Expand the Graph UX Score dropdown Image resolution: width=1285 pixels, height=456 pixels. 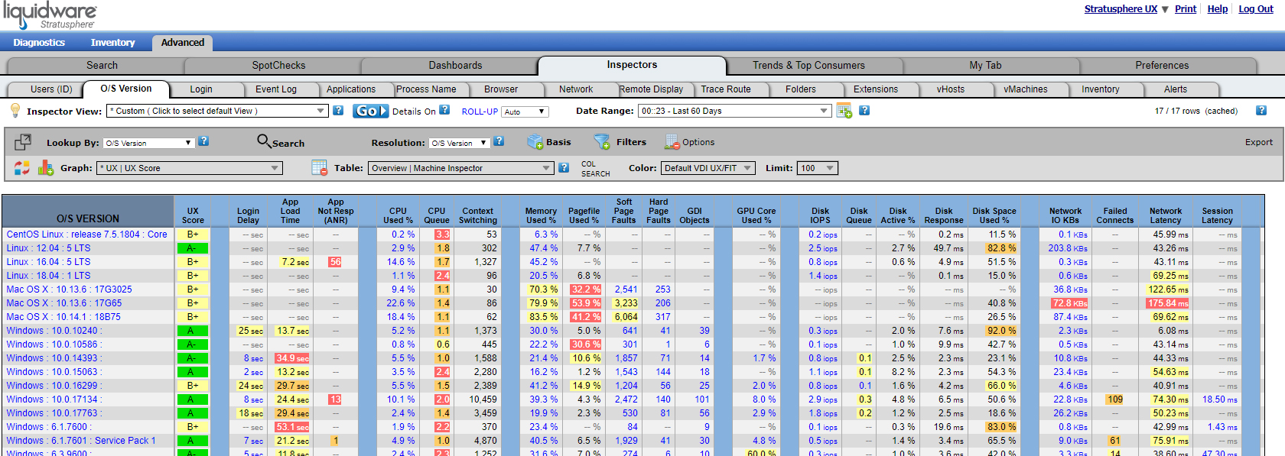190,168
